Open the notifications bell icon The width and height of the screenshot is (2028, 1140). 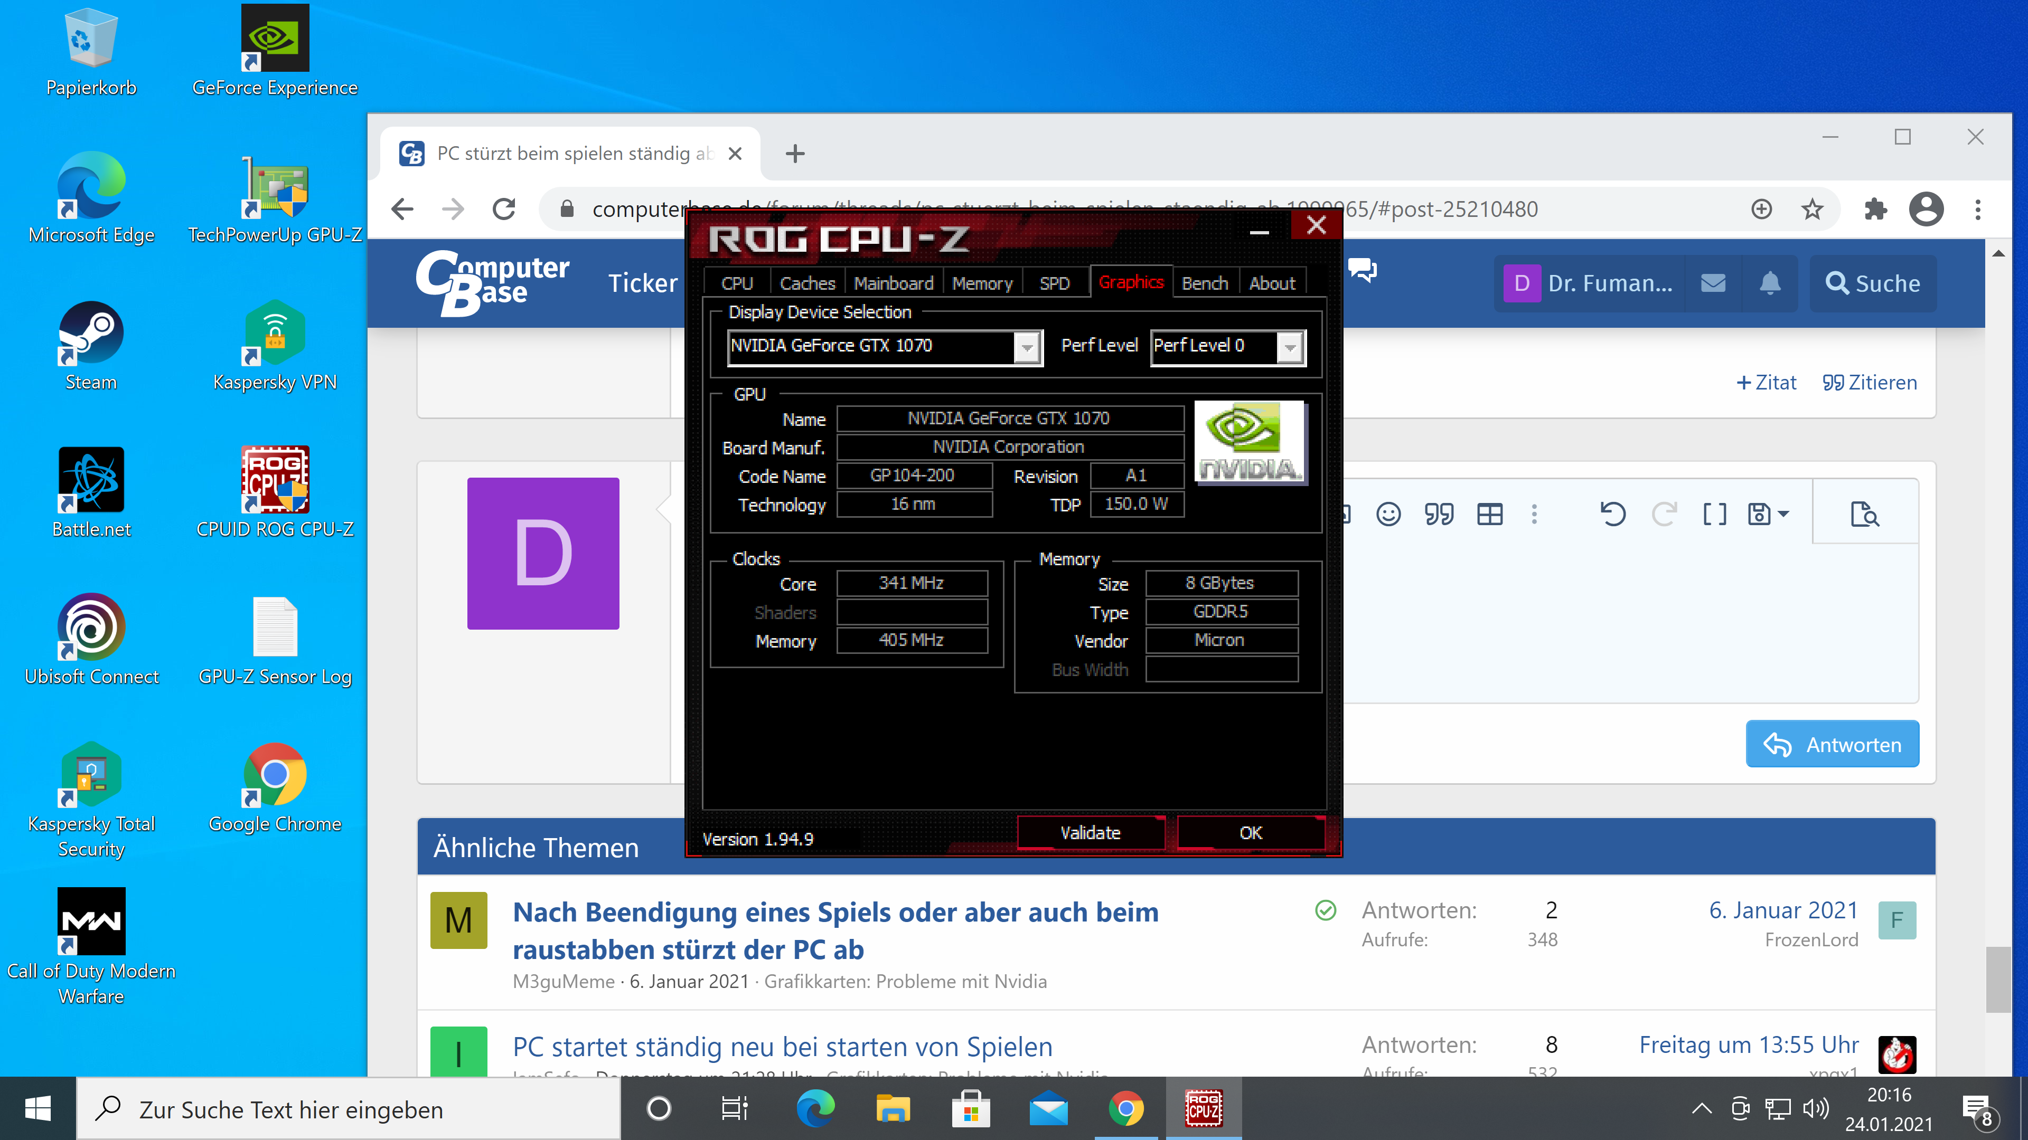[1770, 283]
